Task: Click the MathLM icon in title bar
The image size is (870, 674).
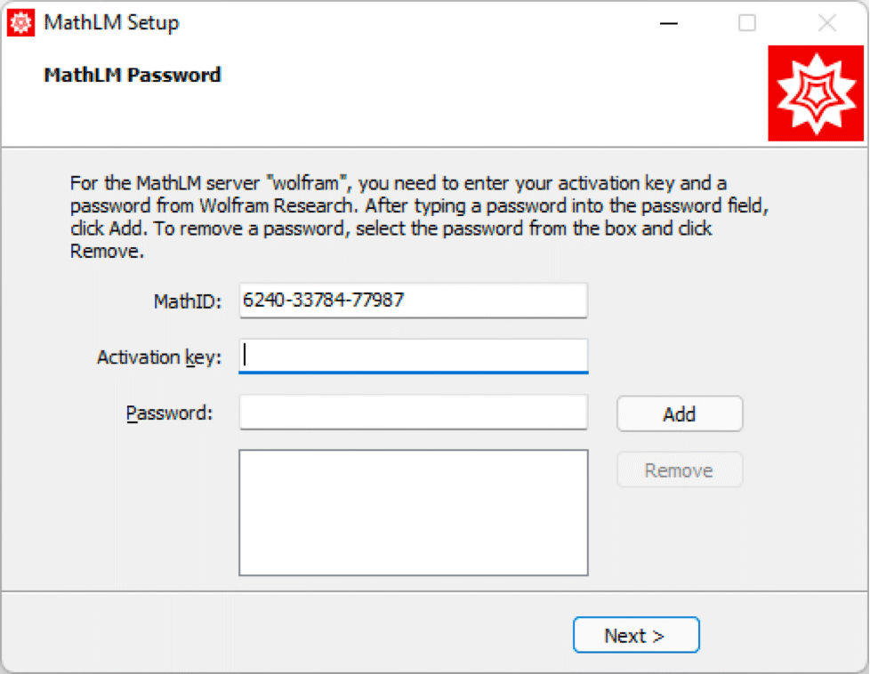Action: pos(20,22)
